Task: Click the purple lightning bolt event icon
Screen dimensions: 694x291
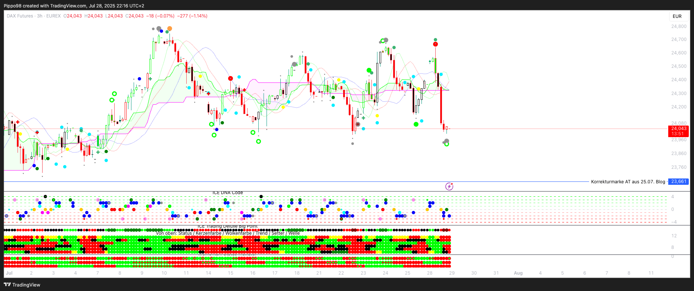Action: [x=449, y=186]
